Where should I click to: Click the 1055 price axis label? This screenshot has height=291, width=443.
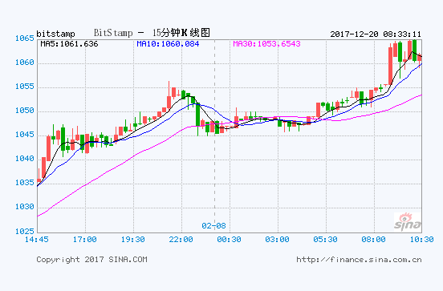tap(25, 87)
